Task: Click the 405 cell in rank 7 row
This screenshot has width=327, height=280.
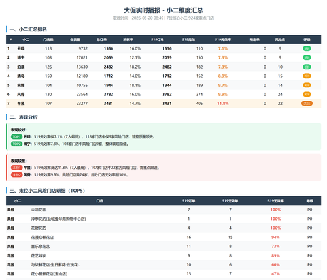Action: coord(199,104)
